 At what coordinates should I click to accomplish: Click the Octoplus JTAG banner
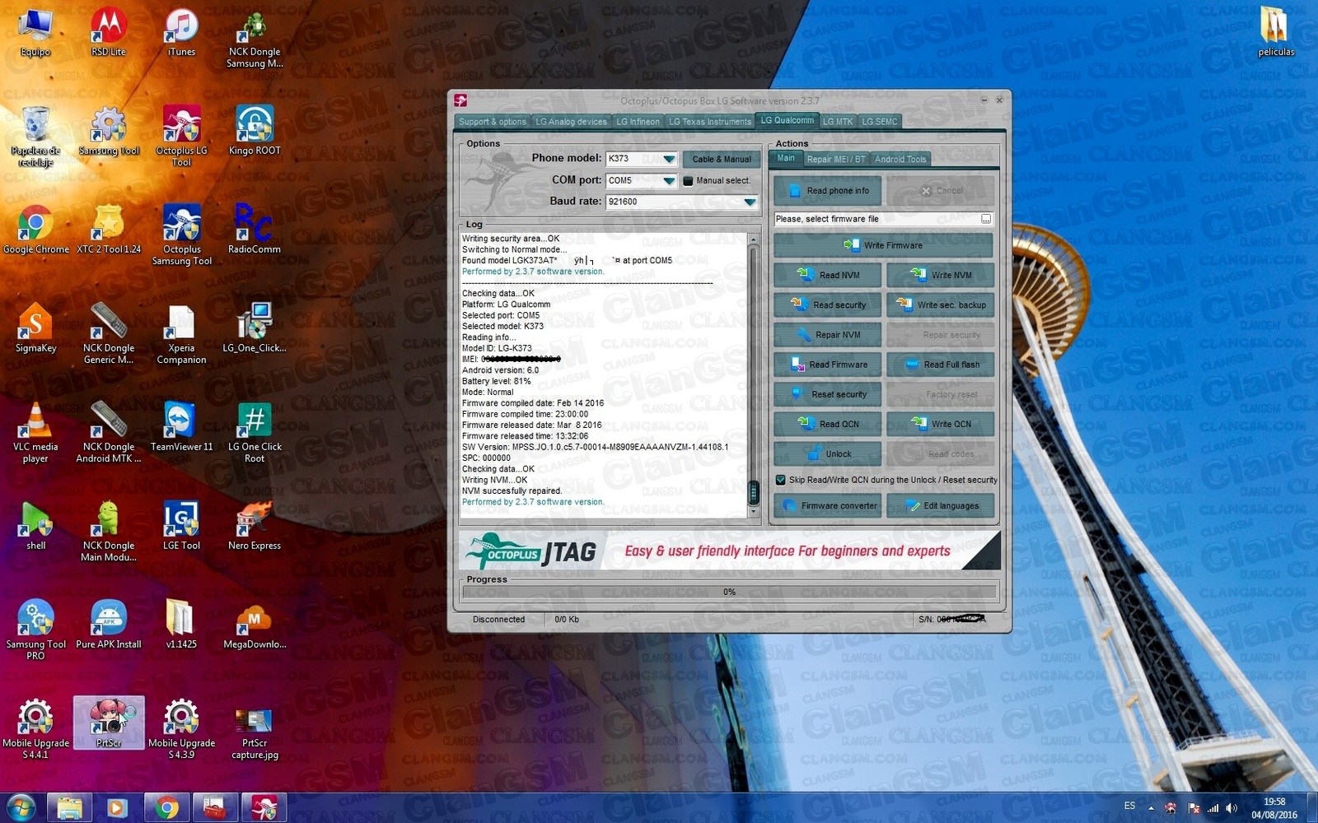[730, 551]
